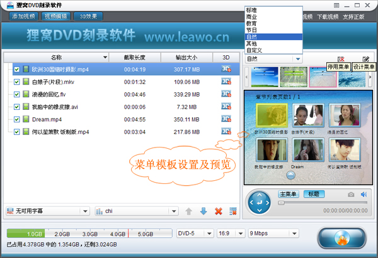This screenshot has width=378, height=258.
Task: Click the disable menu (停用菜单) icon
Action: tap(341, 59)
